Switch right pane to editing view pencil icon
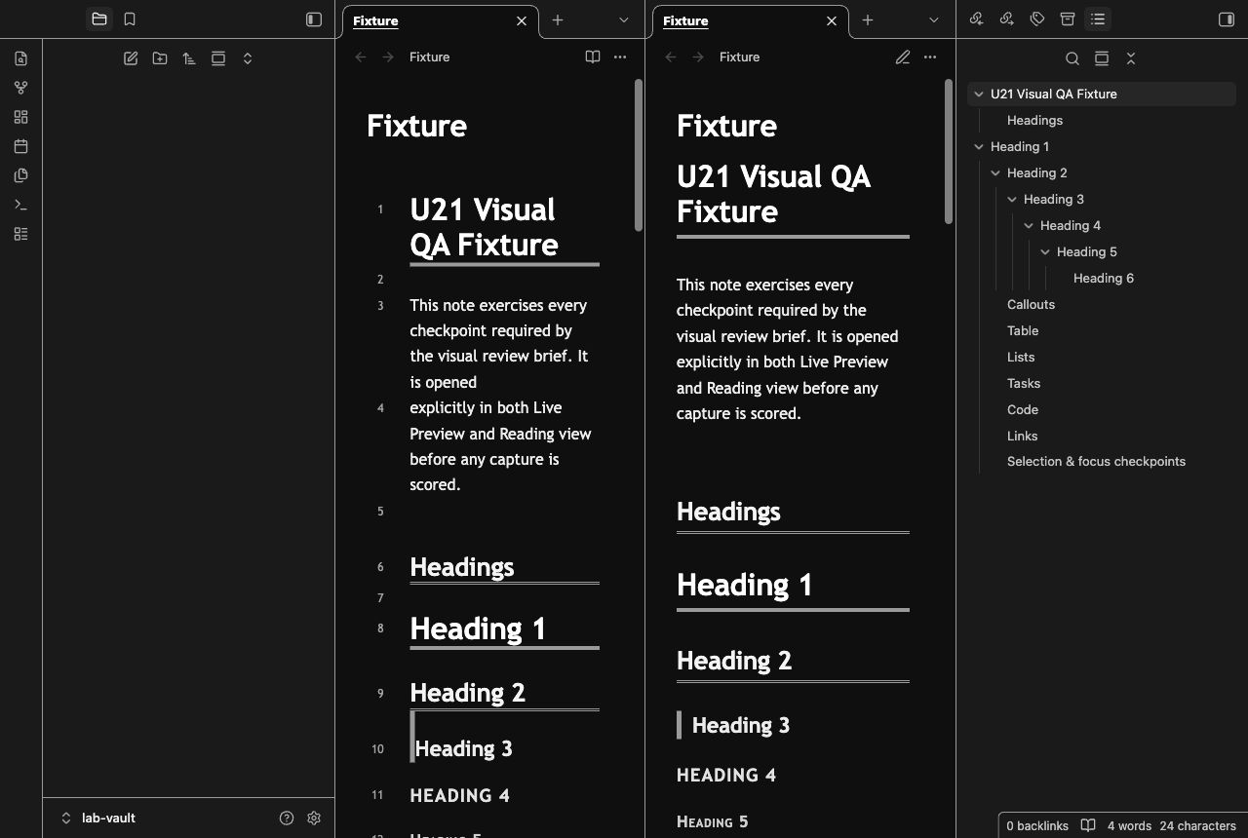 tap(903, 57)
